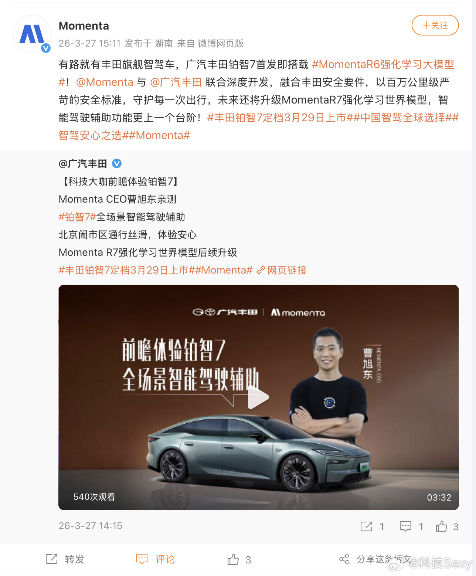Open the 评论 comment tab
This screenshot has height=576, width=476.
[155, 559]
